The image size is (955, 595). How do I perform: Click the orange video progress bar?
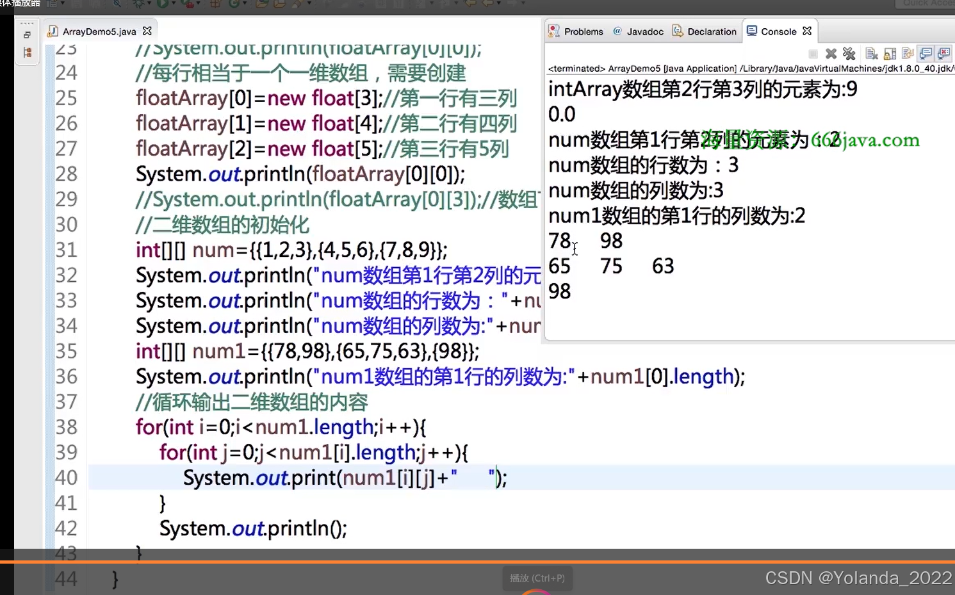(x=477, y=562)
